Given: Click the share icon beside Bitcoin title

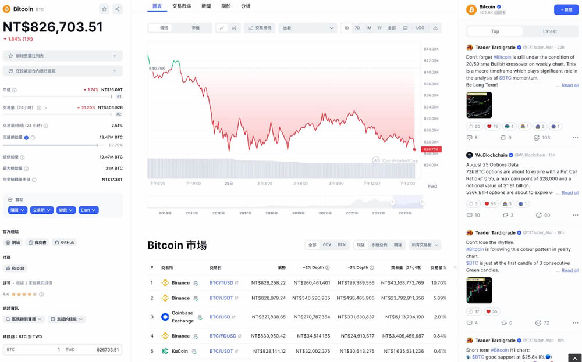Looking at the screenshot, I should click(x=117, y=9).
